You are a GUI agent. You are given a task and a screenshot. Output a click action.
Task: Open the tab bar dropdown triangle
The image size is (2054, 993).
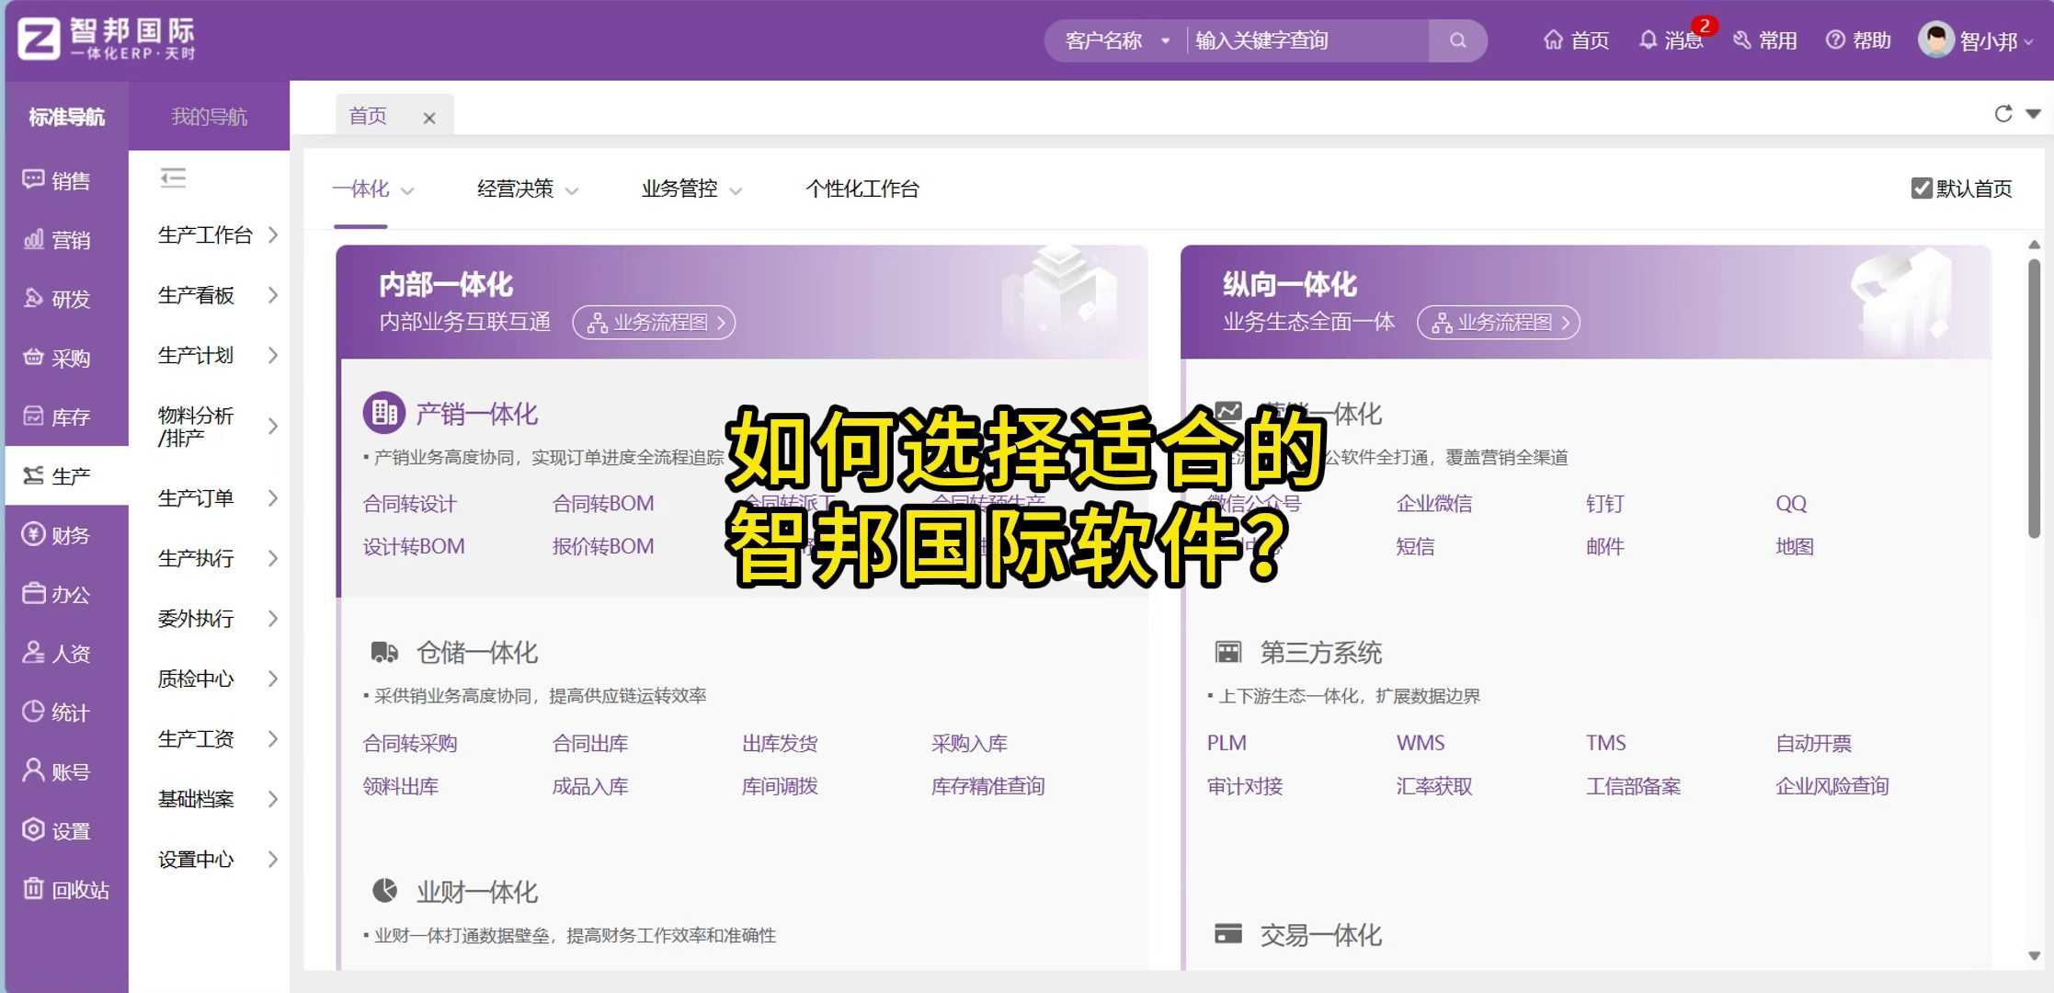[x=2034, y=114]
